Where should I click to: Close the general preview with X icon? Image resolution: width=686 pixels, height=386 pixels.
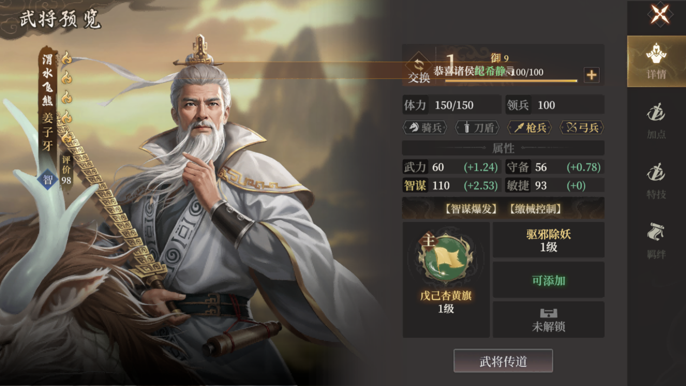click(659, 15)
